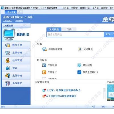Open 出纳管理 cashier icon
The width and height of the screenshot is (114, 114).
click(x=8, y=76)
